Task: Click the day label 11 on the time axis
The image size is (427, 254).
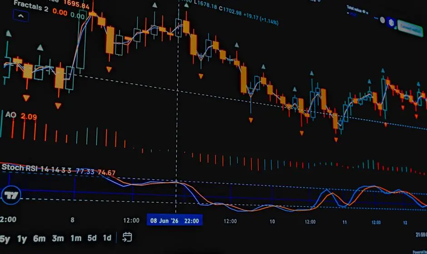Action: pyautogui.click(x=344, y=222)
